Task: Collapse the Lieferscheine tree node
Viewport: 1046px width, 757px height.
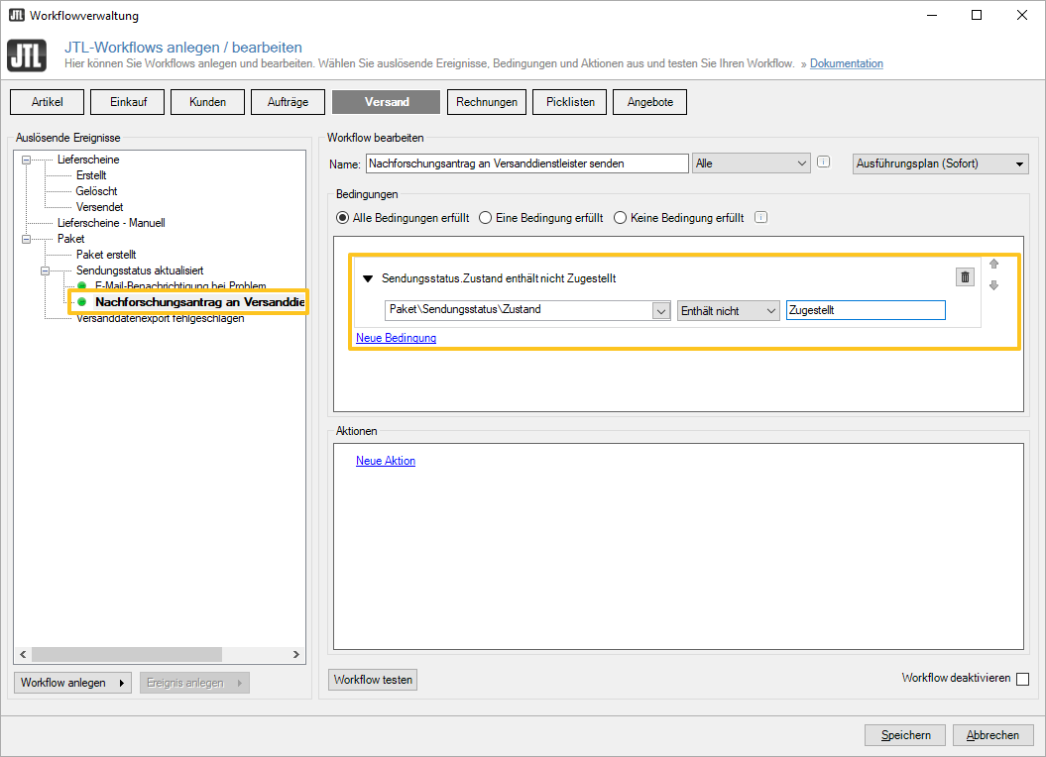Action: click(27, 160)
